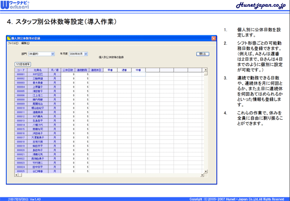
Task: Select the 中番 shift column header
Action: [138, 70]
